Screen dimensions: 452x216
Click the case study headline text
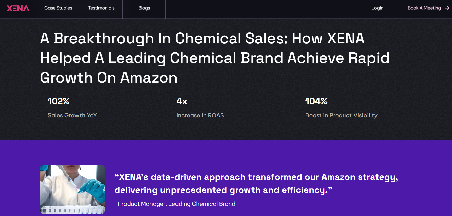pos(215,58)
